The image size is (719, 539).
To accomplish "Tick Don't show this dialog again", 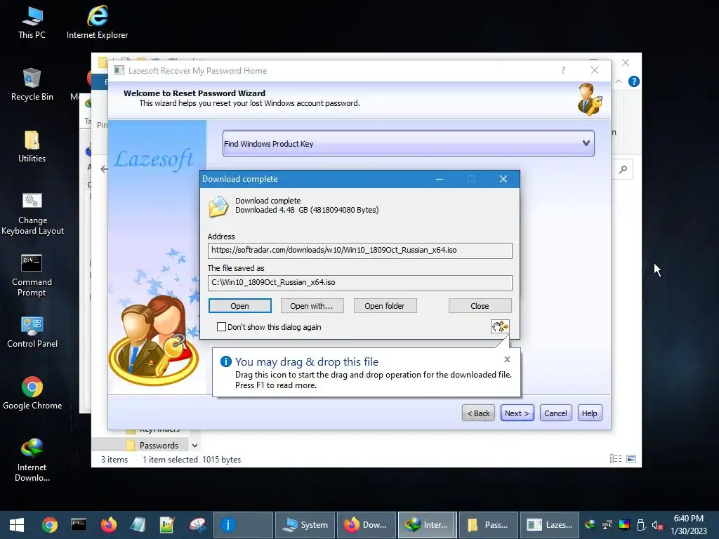I will 221,327.
